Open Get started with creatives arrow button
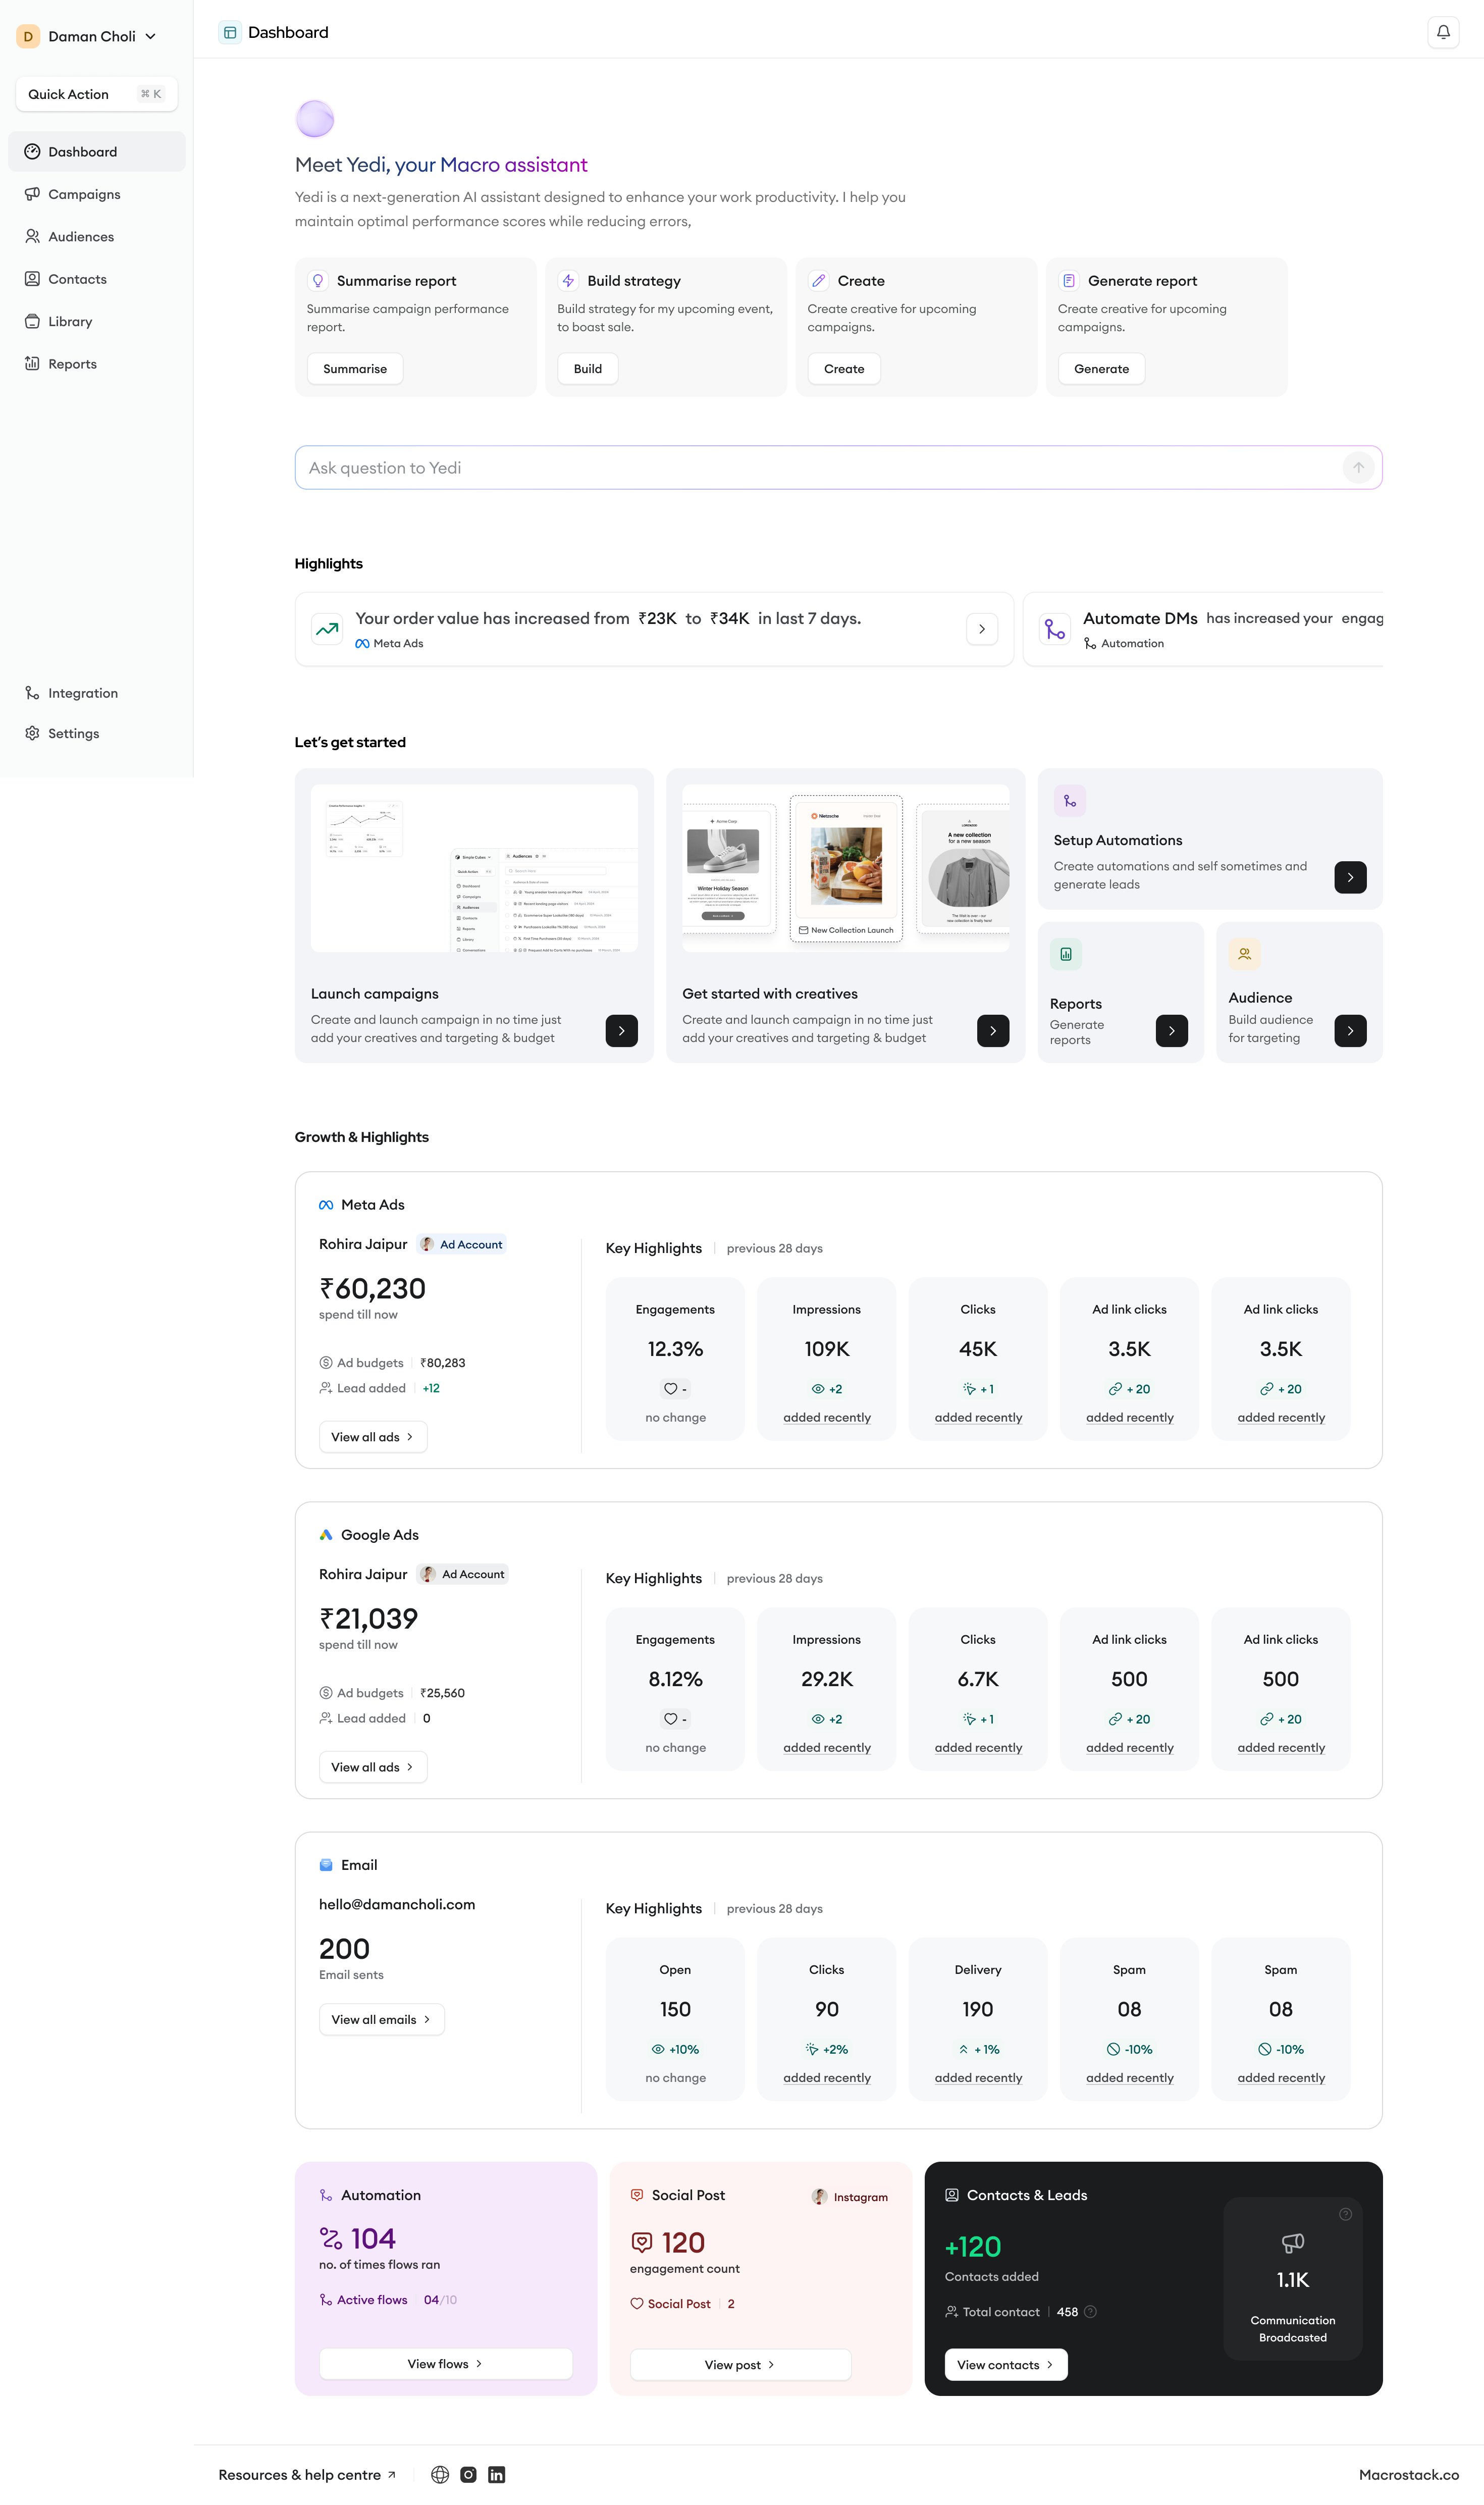This screenshot has height=2505, width=1484. [993, 1031]
